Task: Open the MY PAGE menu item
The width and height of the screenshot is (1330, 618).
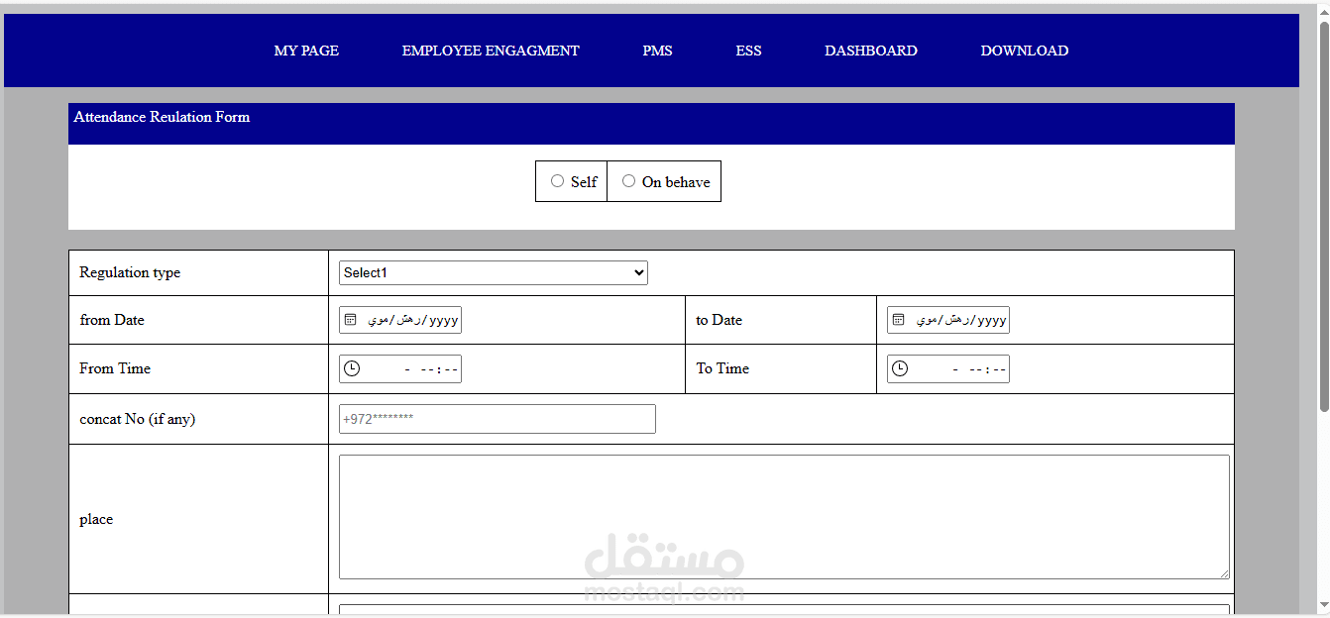Action: (x=306, y=51)
